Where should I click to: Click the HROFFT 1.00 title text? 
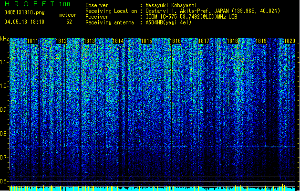37,4
